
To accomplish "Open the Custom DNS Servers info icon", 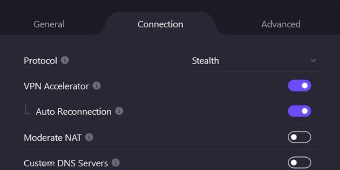I will coord(116,163).
